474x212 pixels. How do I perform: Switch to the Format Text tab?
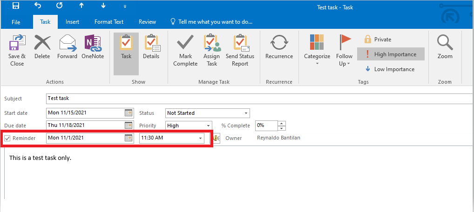(x=109, y=22)
